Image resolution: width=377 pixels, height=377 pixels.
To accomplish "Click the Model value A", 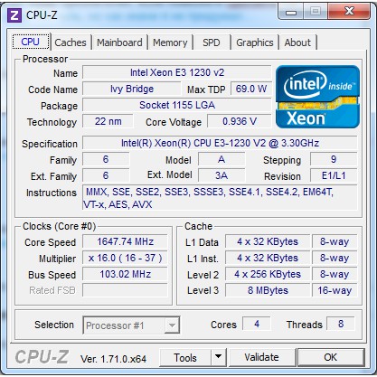I will click(x=221, y=159).
